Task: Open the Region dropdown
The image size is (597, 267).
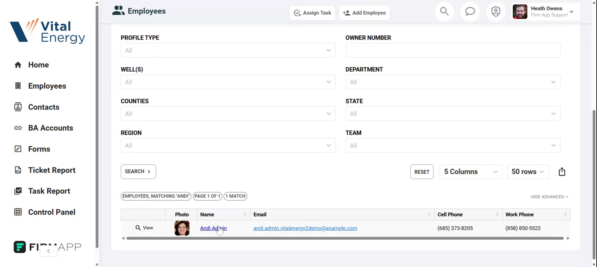Action: pyautogui.click(x=228, y=146)
